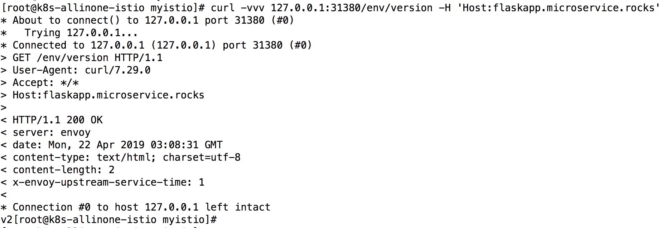Click the x-envoy-upstream-service-time header line
This screenshot has width=661, height=228.
point(103,182)
